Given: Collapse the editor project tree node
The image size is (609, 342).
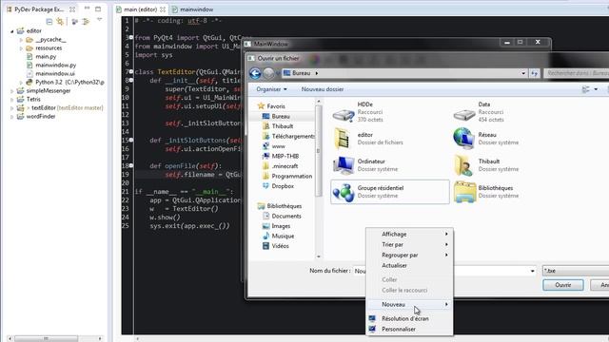Looking at the screenshot, I should (12, 31).
